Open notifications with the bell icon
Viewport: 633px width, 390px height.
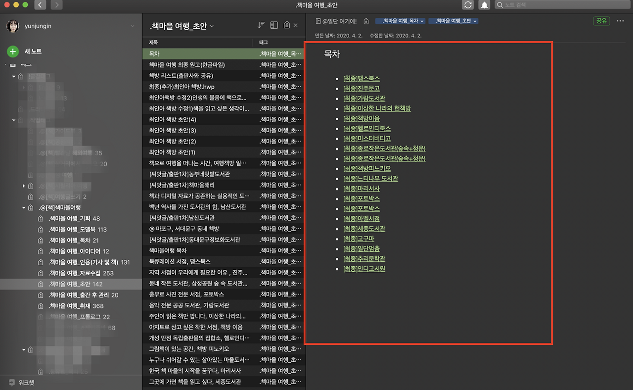point(485,5)
